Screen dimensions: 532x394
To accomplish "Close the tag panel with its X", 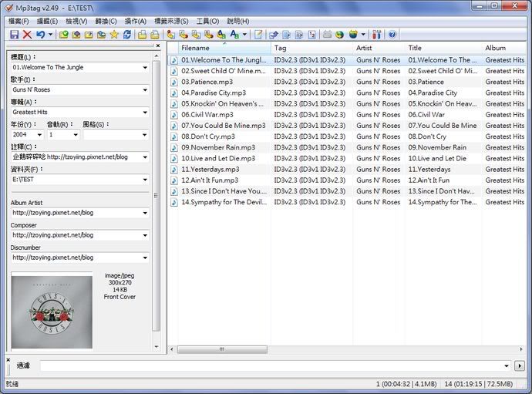I will click(158, 45).
